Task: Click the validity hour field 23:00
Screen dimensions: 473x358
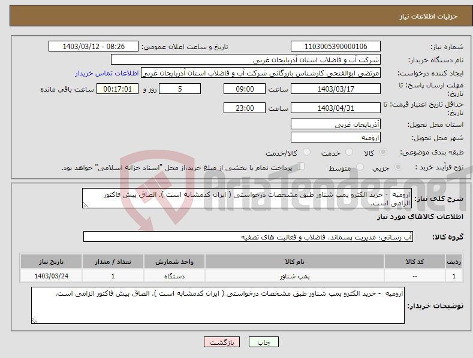Action: click(x=245, y=108)
